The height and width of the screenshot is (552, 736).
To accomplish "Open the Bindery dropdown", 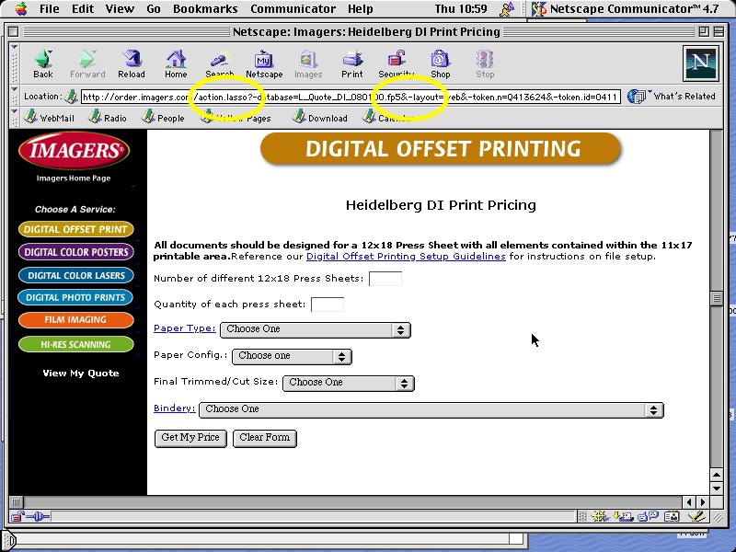I will [431, 409].
